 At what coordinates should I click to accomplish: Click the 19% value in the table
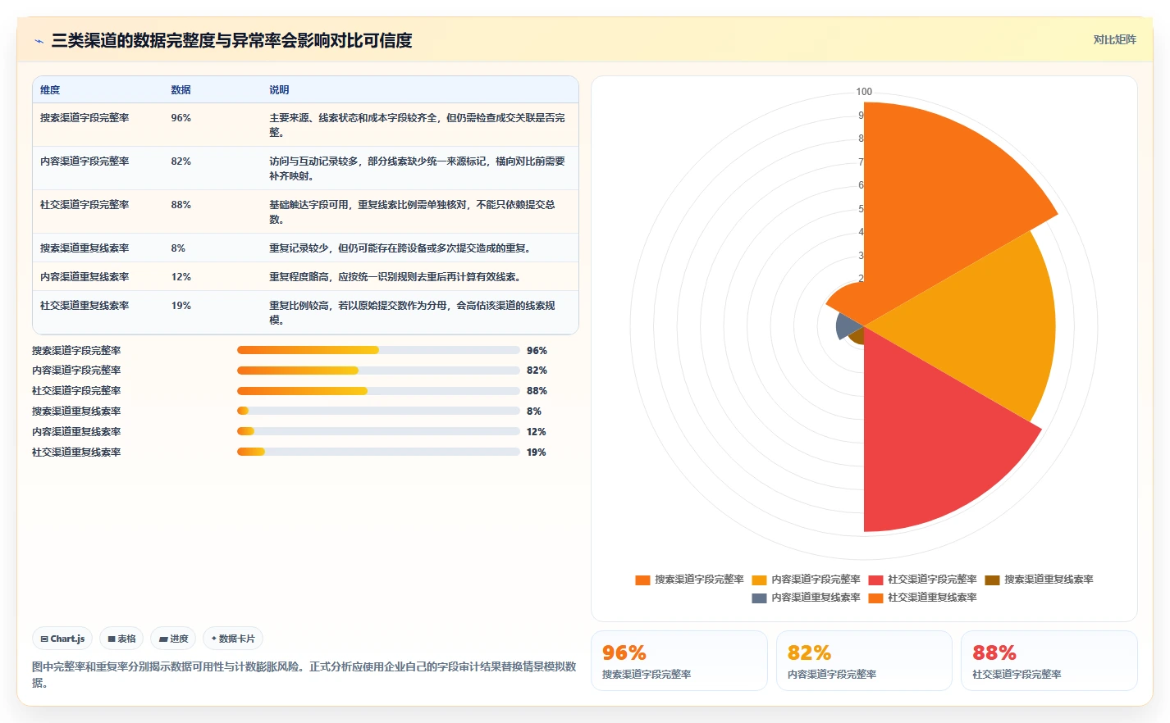pos(181,306)
